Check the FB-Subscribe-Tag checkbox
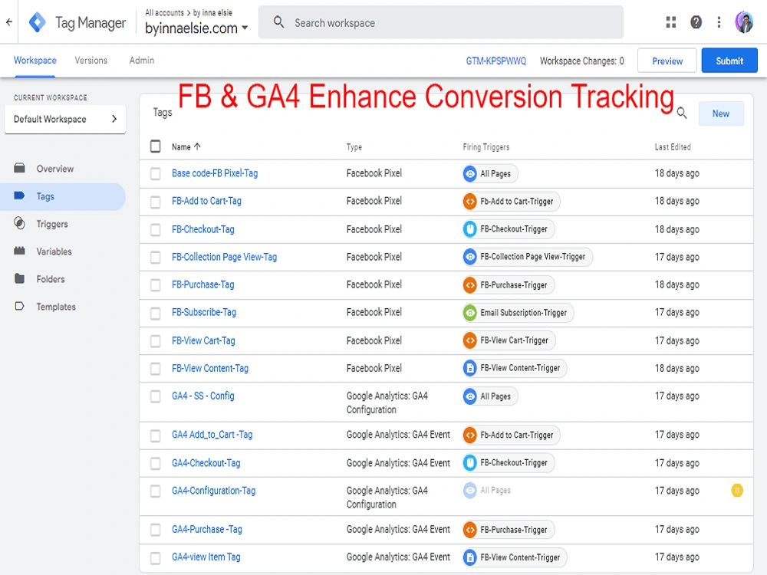The image size is (767, 575). (155, 313)
